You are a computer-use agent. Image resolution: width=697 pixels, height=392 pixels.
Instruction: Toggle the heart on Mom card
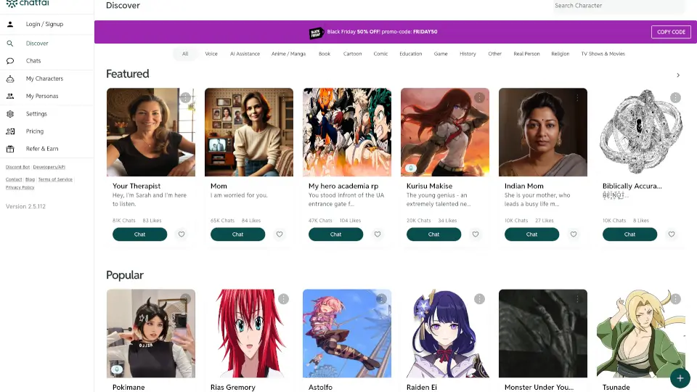280,234
